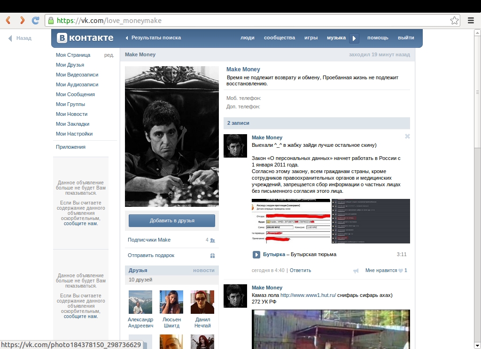Click friend name Люсьен Шмитд

pyautogui.click(x=171, y=323)
